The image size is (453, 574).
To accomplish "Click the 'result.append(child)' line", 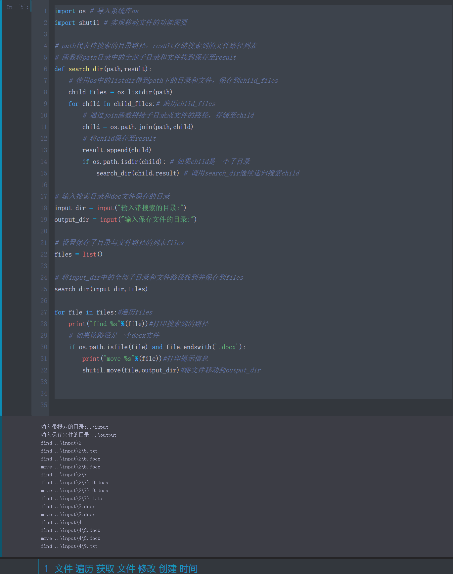I will pyautogui.click(x=116, y=150).
